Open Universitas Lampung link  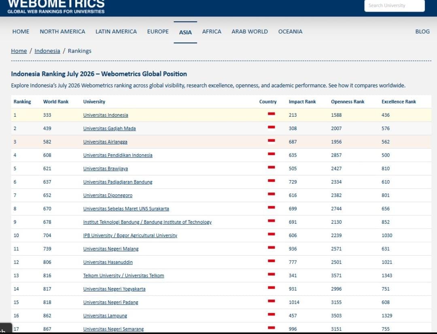point(105,316)
